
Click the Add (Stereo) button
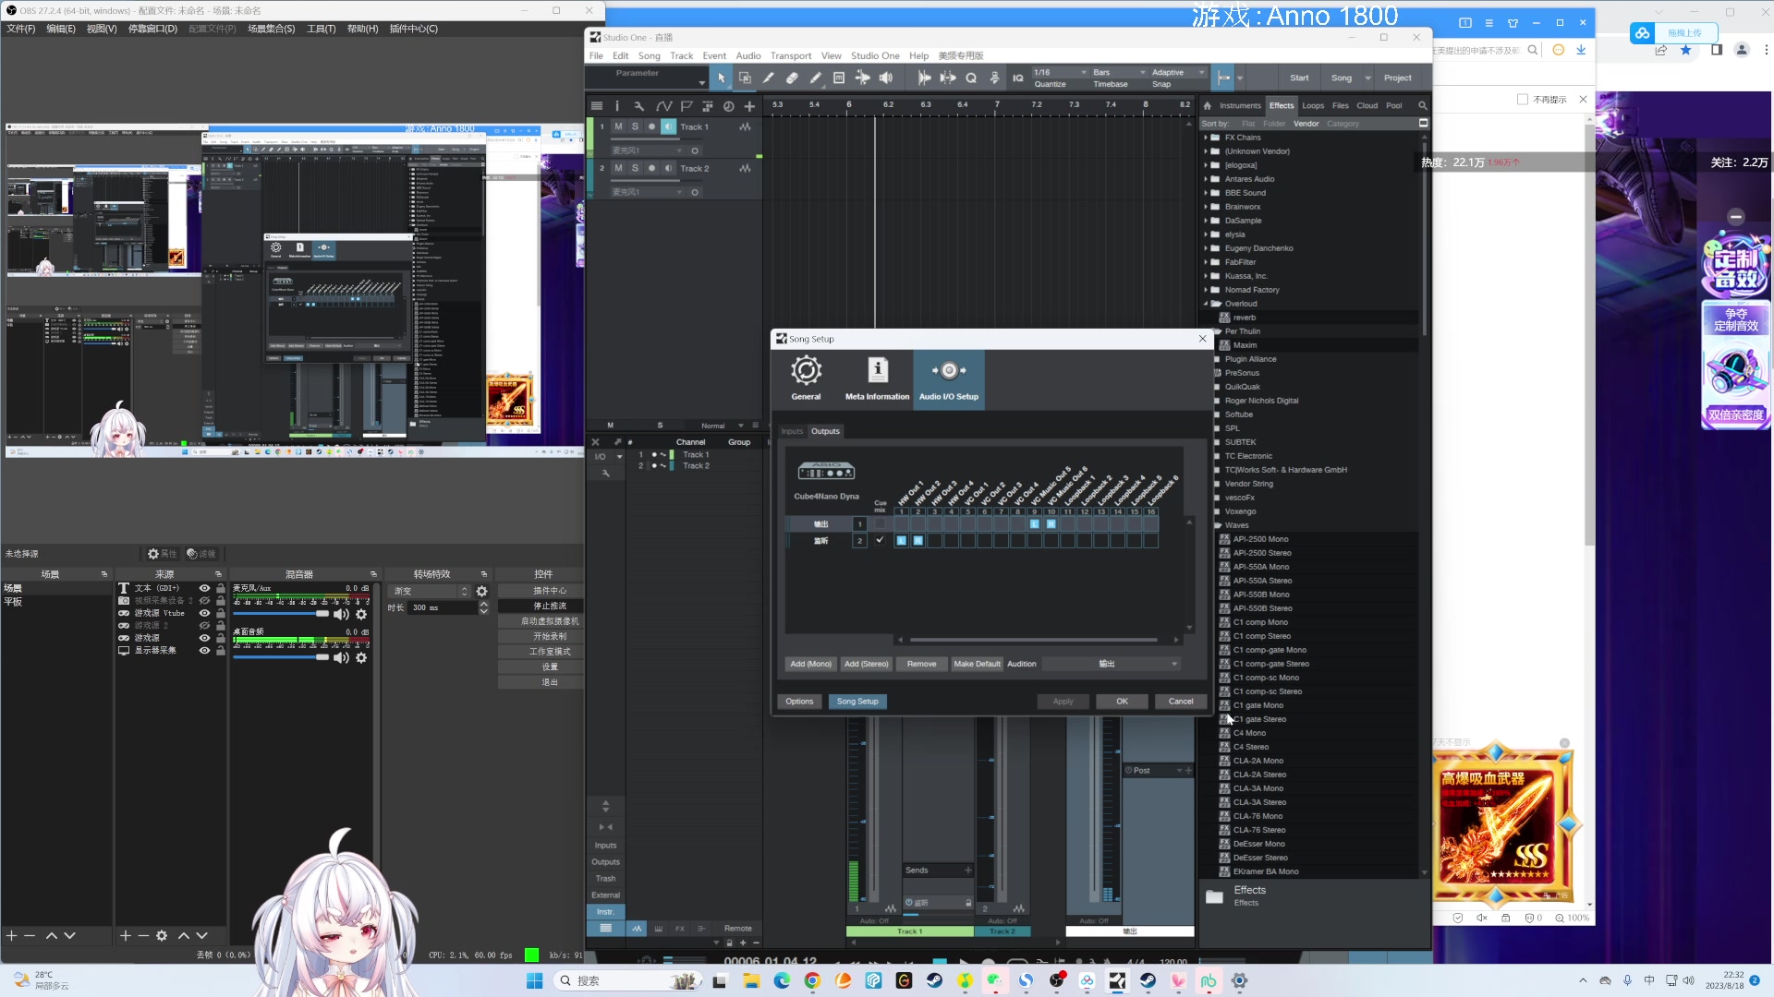click(x=866, y=664)
